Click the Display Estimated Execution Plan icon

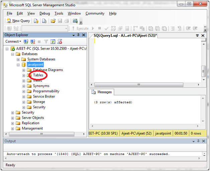point(113,28)
